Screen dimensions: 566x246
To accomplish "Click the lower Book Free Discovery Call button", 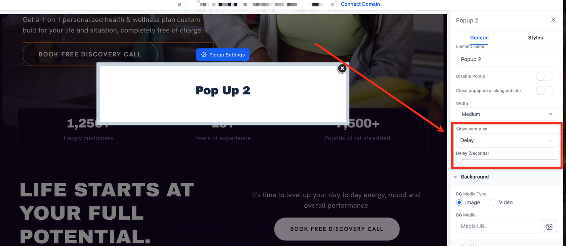I will (x=337, y=229).
